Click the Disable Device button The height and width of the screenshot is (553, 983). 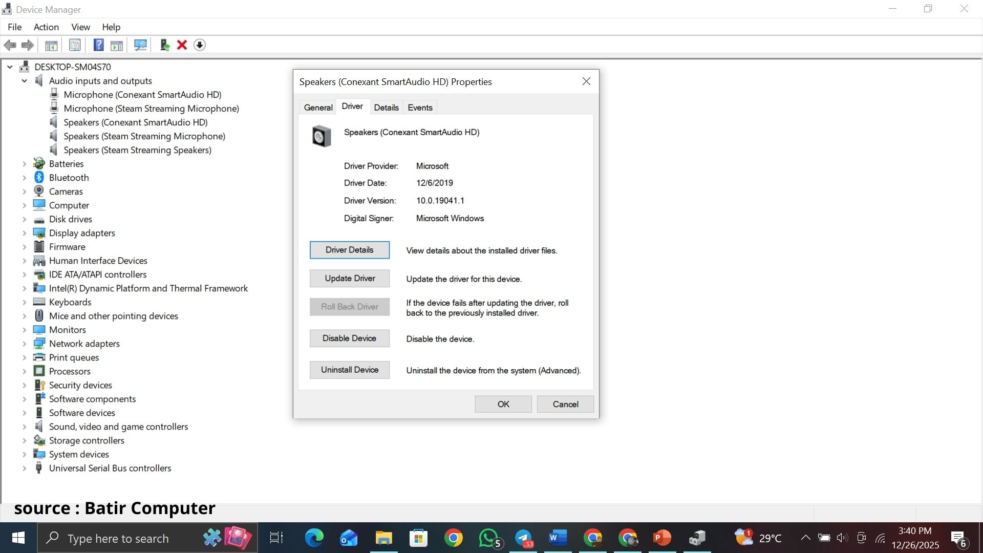350,338
